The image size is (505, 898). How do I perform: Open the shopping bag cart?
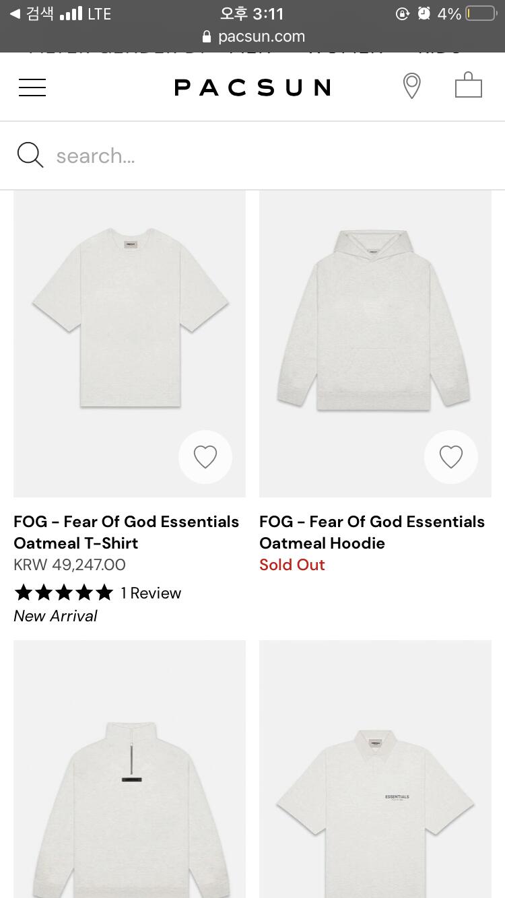(x=469, y=86)
